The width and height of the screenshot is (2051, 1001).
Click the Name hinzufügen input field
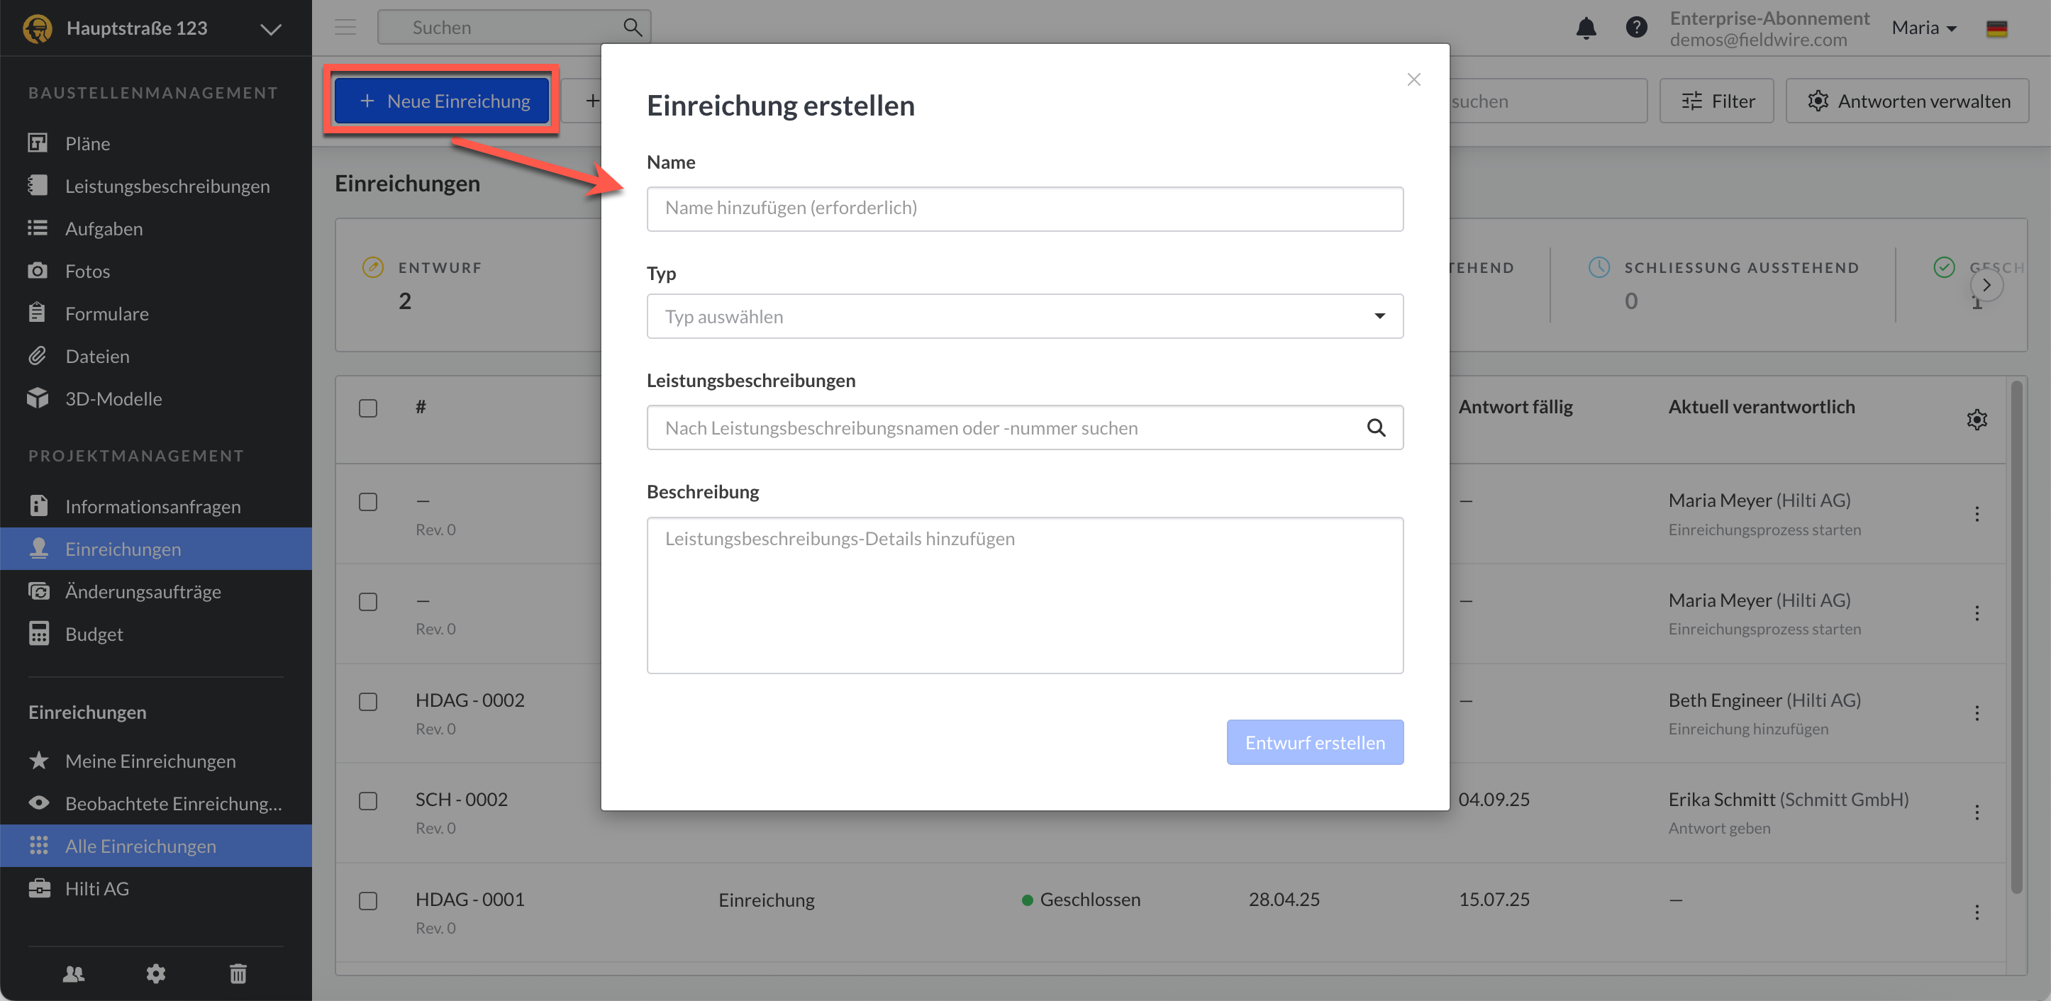click(1024, 208)
